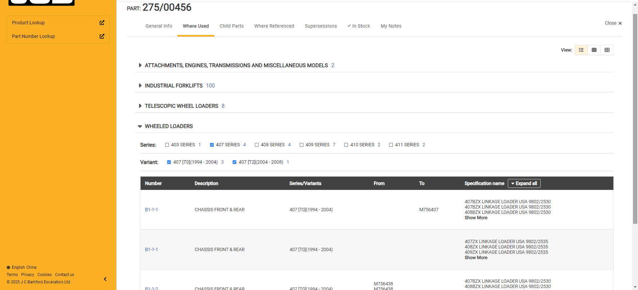The width and height of the screenshot is (638, 290).
Task: Switch to the Supersessions tab
Action: pos(321,26)
